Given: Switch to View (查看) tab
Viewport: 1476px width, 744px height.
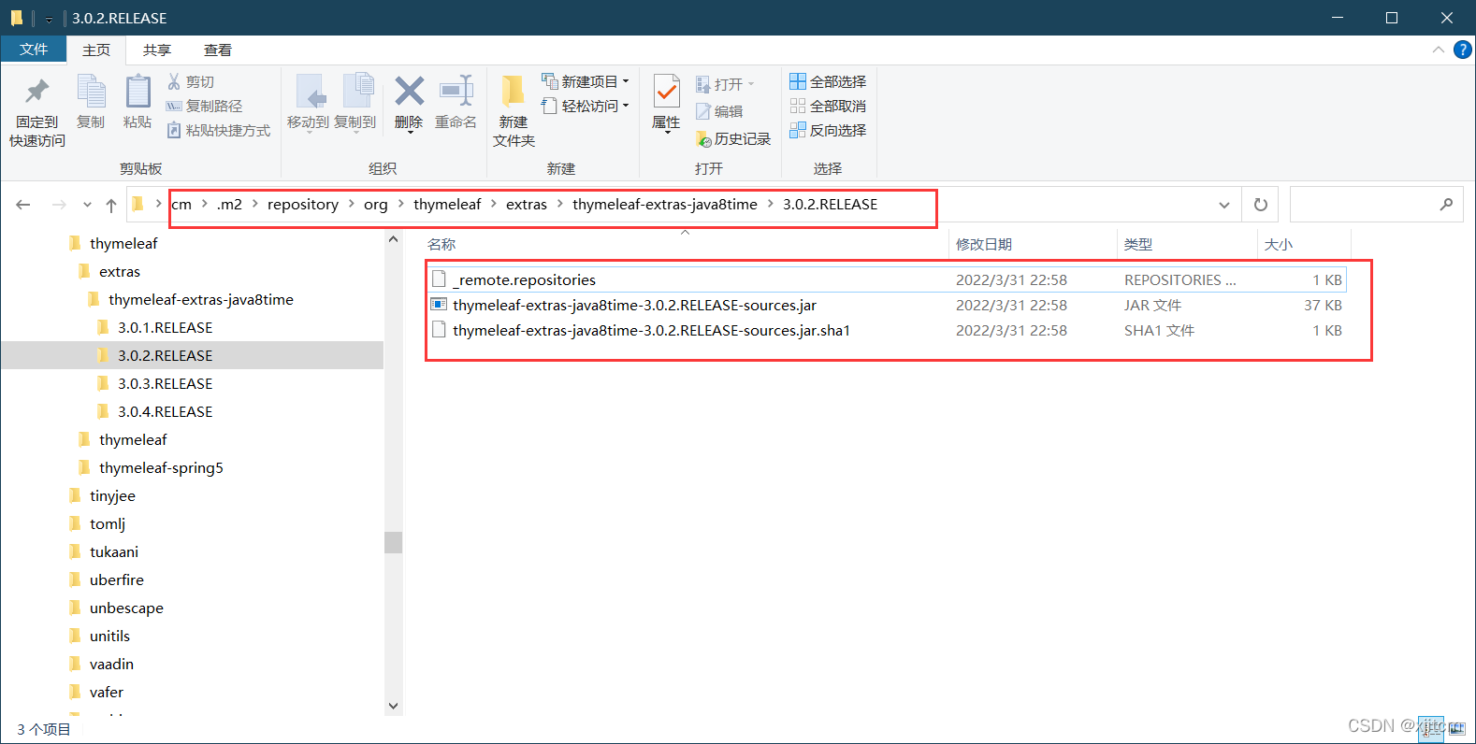Looking at the screenshot, I should 218,50.
